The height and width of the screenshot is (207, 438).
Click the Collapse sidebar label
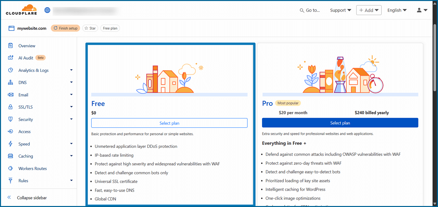[32, 198]
